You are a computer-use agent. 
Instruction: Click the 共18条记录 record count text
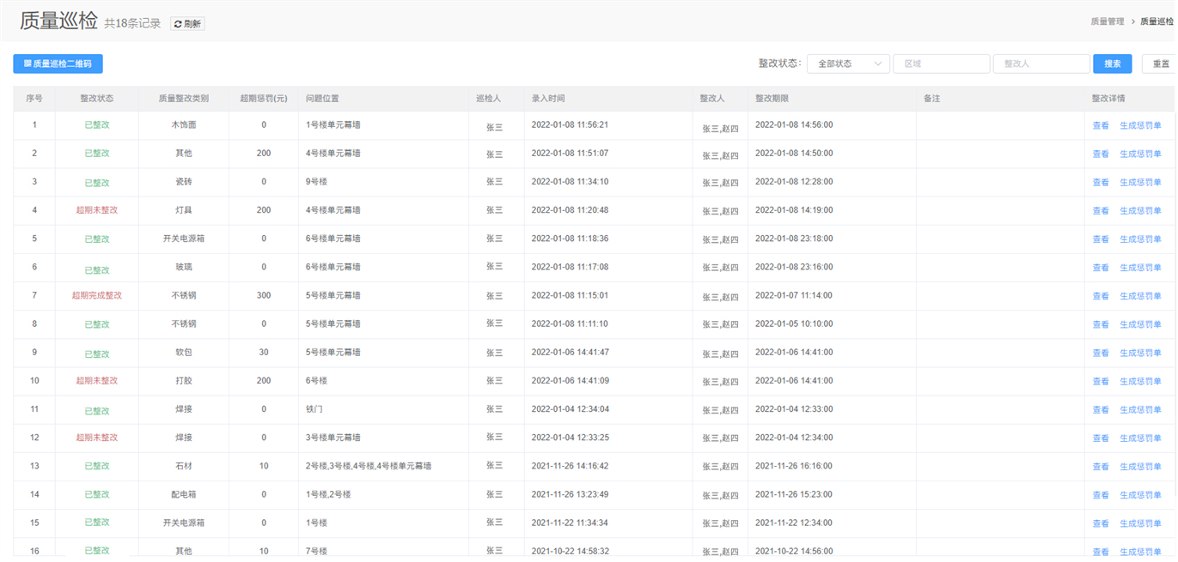[132, 24]
